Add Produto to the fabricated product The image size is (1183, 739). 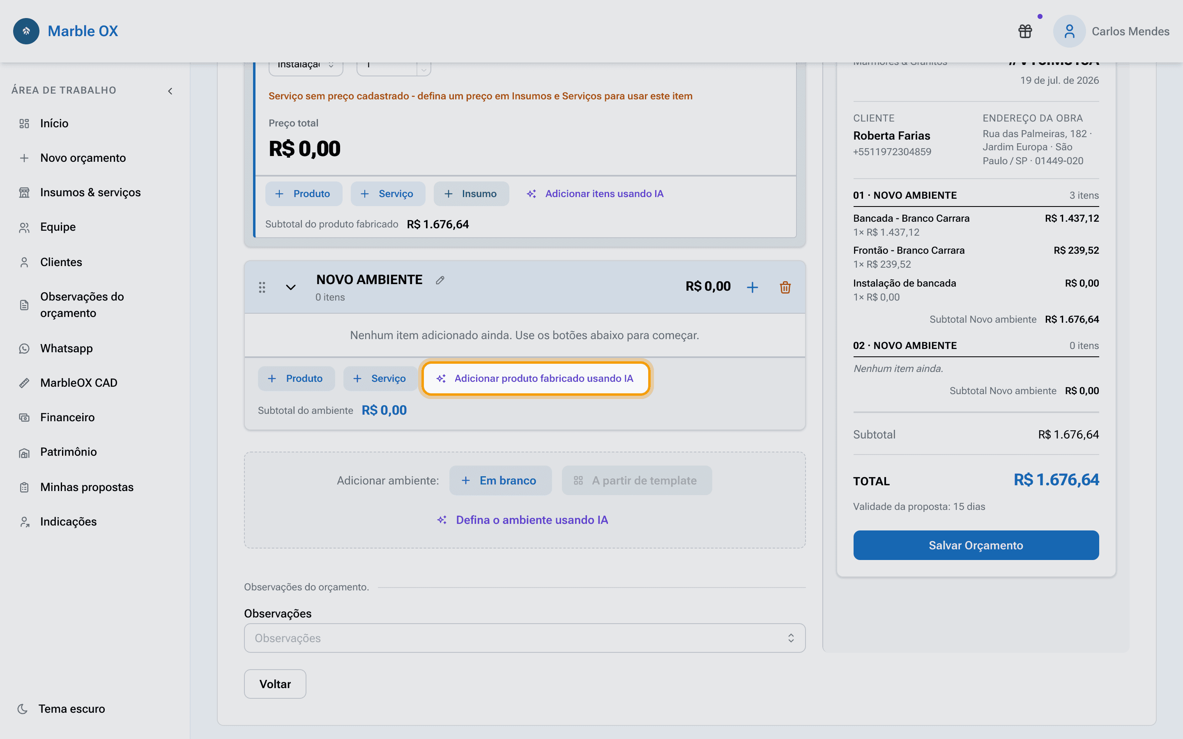click(x=304, y=193)
